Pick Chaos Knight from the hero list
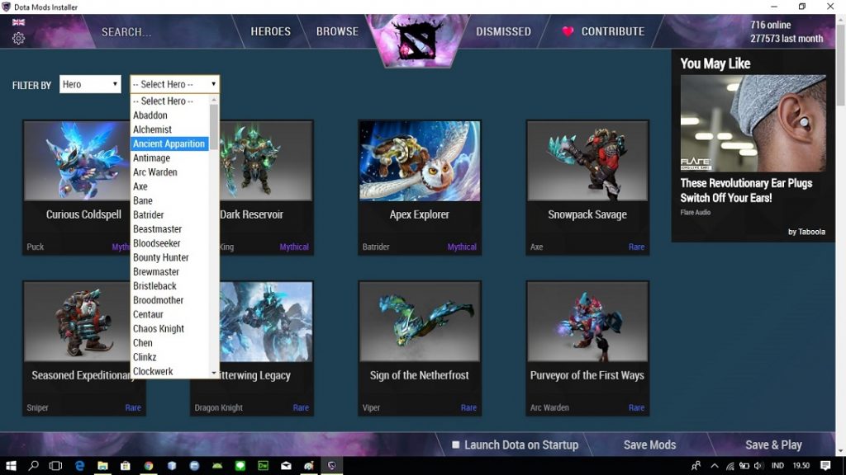This screenshot has height=475, width=846. 169,328
